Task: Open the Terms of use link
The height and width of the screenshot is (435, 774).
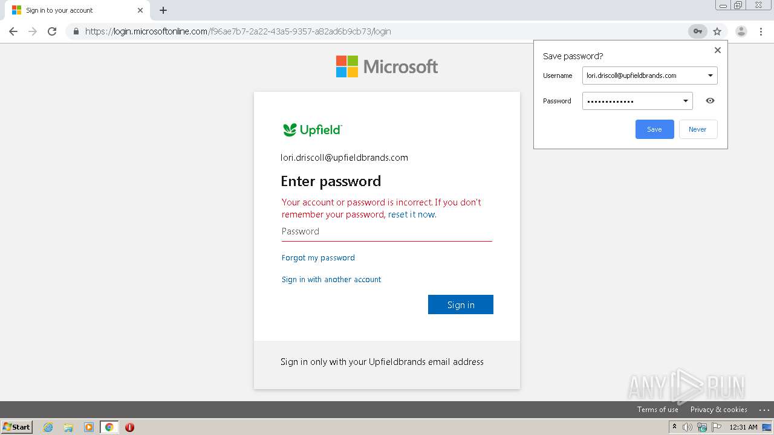Action: point(657,410)
